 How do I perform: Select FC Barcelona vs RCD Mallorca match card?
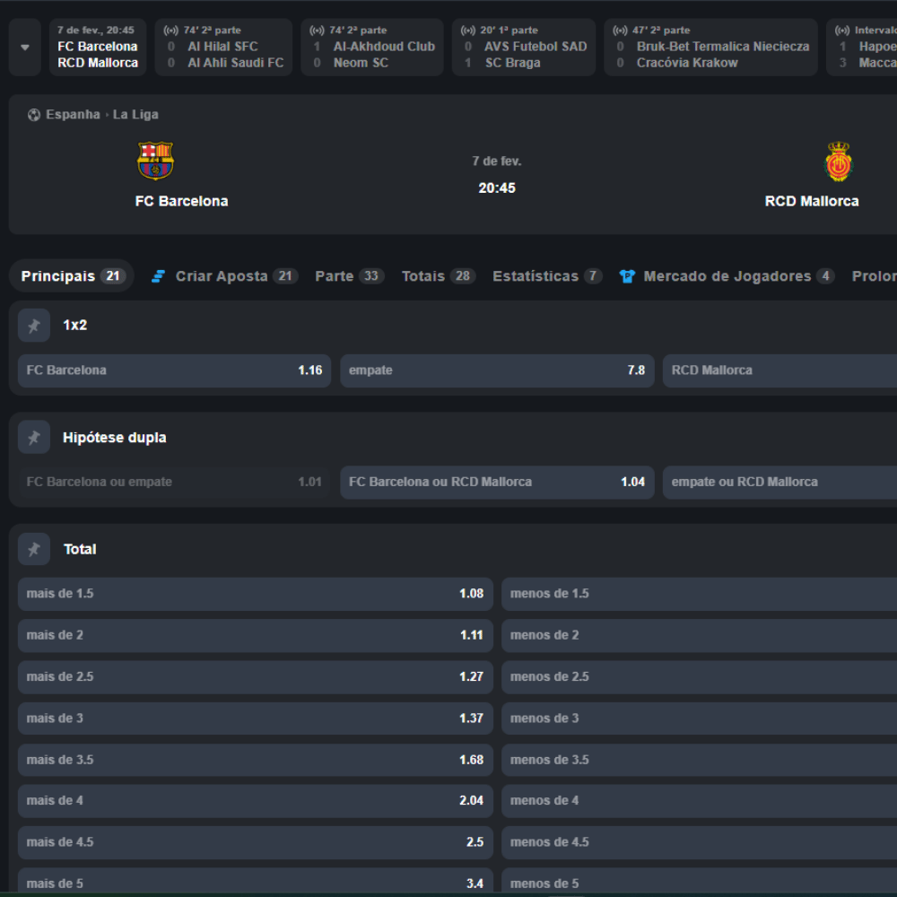click(97, 47)
